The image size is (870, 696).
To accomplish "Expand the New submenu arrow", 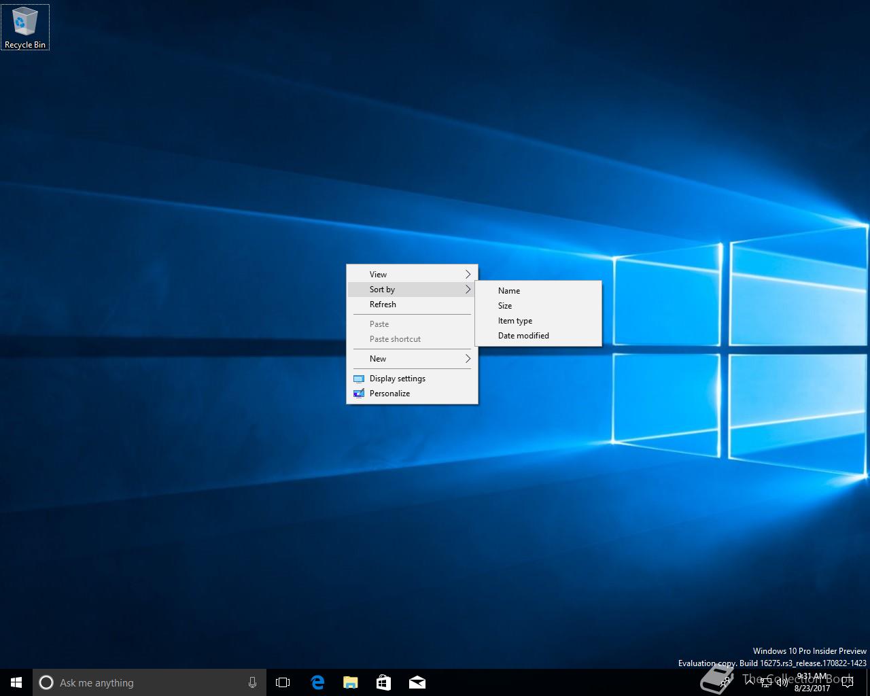I will click(x=468, y=359).
